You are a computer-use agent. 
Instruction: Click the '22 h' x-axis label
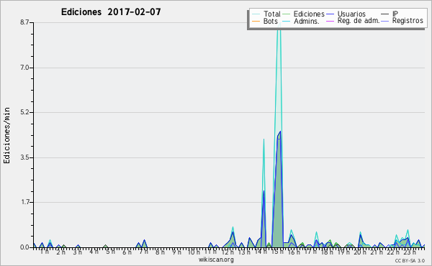point(393,252)
